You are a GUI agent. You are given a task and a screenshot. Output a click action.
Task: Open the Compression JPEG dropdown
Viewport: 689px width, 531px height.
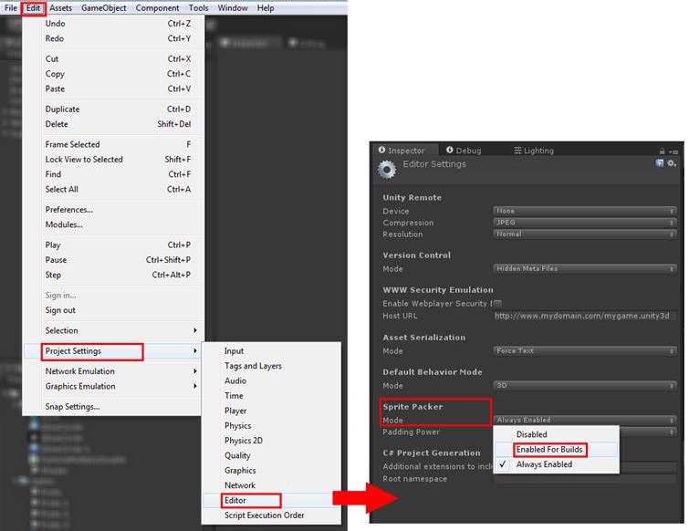coord(584,223)
